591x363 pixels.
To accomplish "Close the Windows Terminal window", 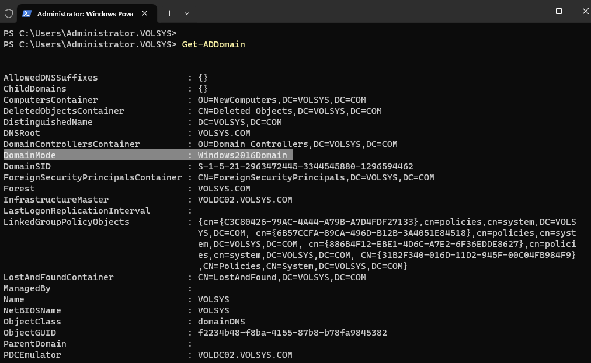I will tap(584, 11).
